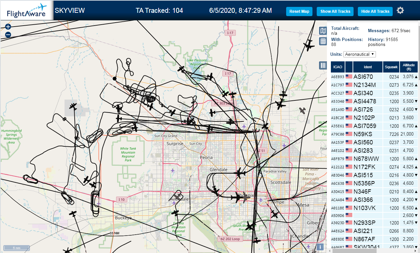Open the Units dropdown

[359, 54]
